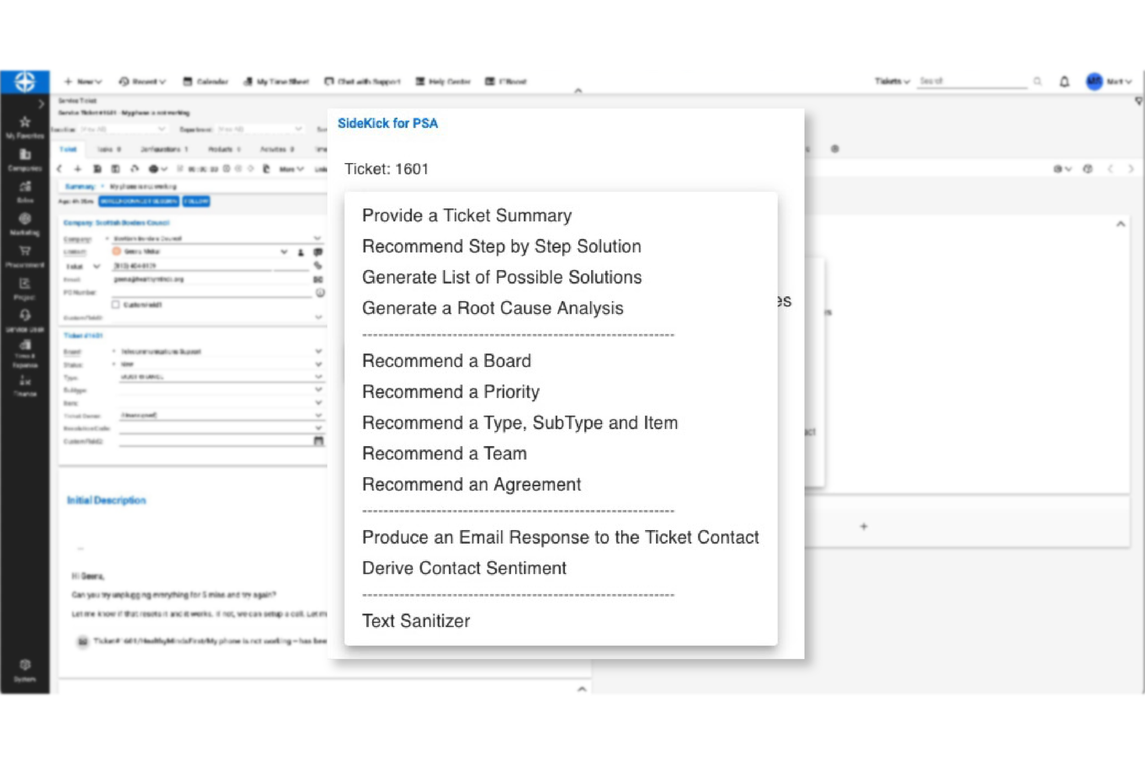Click the search magnifier icon
The image size is (1145, 764).
click(x=1037, y=82)
